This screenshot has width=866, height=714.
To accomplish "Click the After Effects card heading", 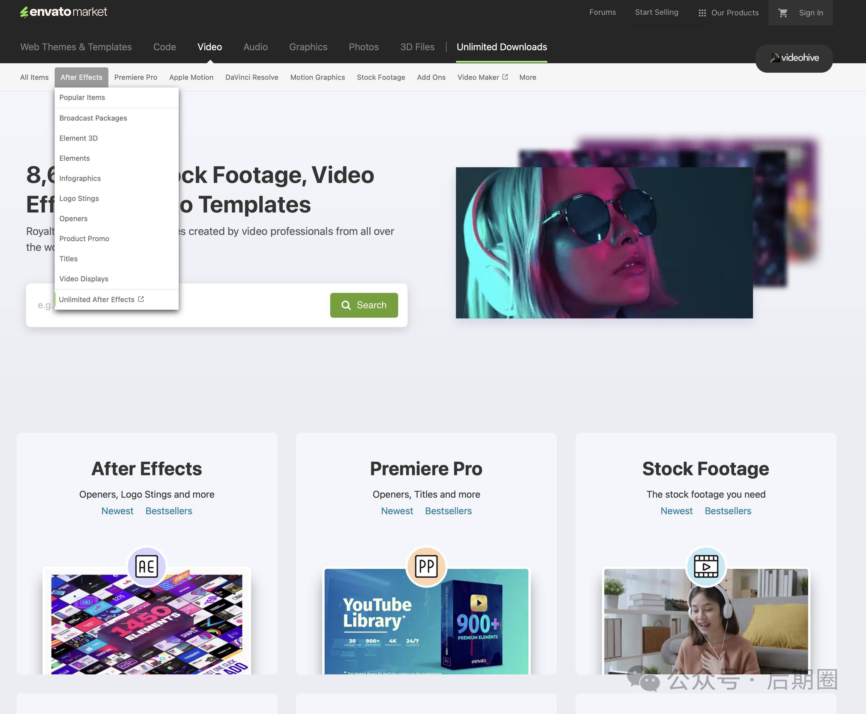I will (x=147, y=469).
